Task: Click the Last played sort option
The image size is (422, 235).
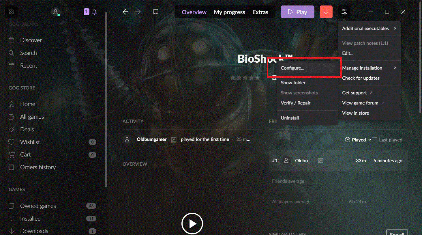Action: pyautogui.click(x=387, y=140)
